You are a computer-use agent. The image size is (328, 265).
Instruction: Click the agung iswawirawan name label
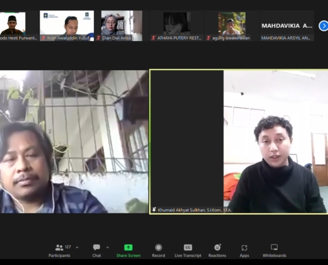pyautogui.click(x=231, y=38)
